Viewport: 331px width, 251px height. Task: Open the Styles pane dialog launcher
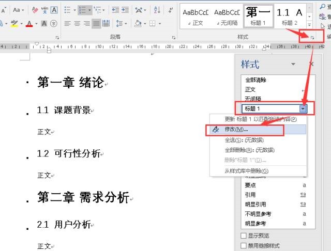point(312,37)
